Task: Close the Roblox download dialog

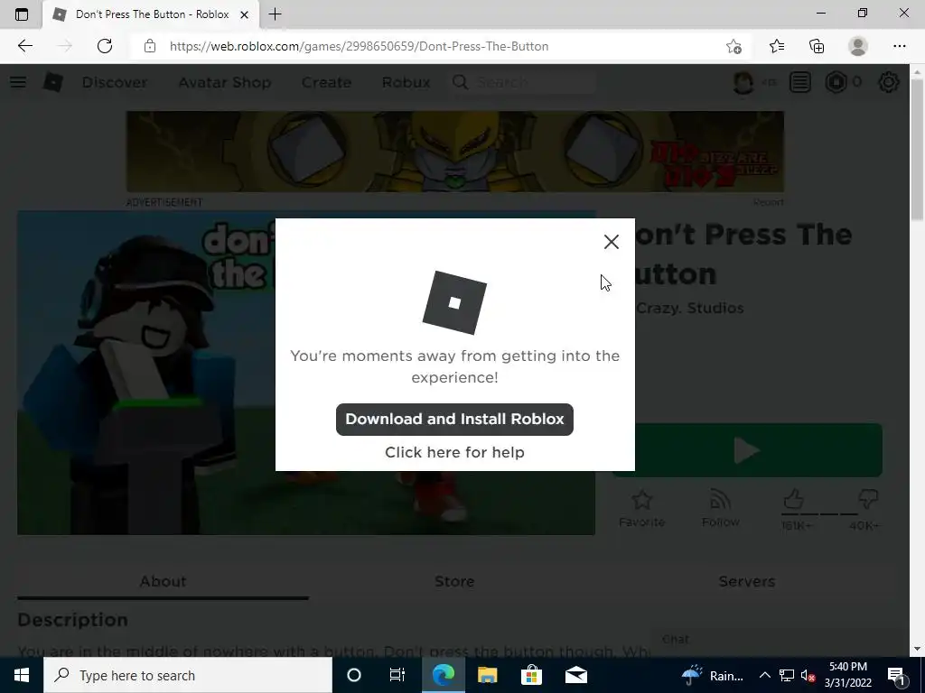Action: tap(612, 242)
